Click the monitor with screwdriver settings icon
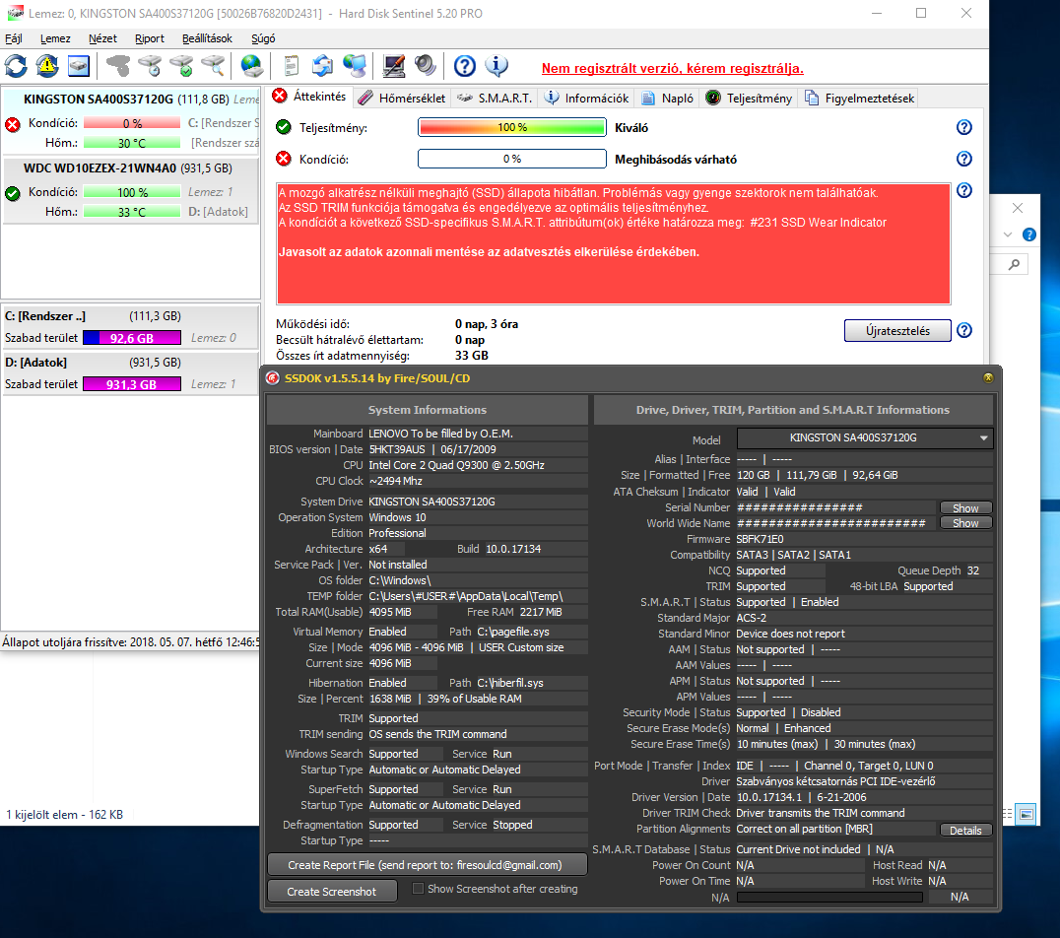Viewport: 1060px width, 938px height. coord(393,66)
